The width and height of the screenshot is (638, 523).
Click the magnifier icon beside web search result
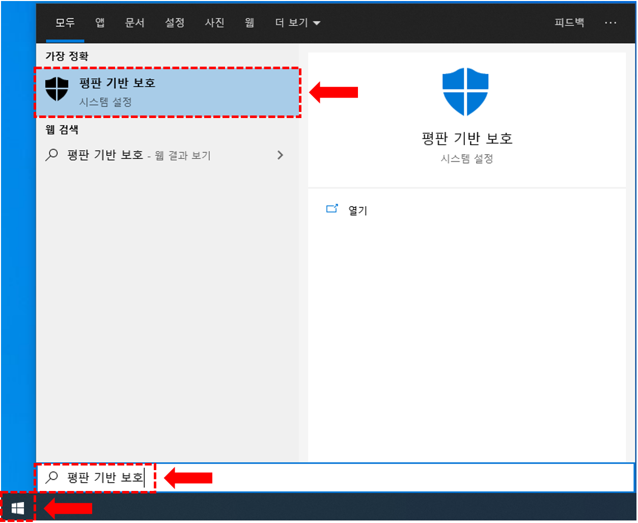[51, 155]
